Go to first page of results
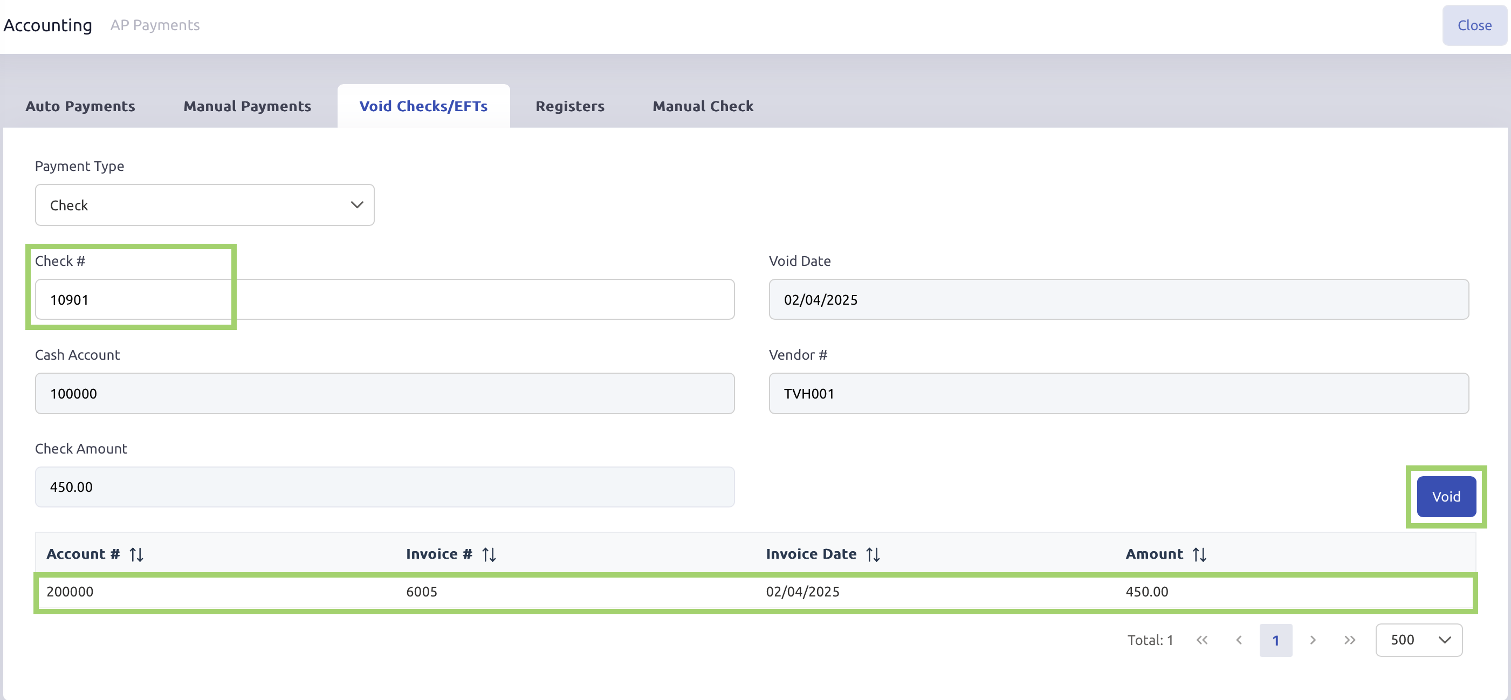 1201,640
